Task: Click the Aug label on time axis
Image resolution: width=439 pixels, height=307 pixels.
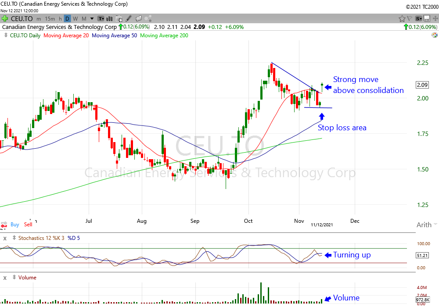Action: (142, 221)
